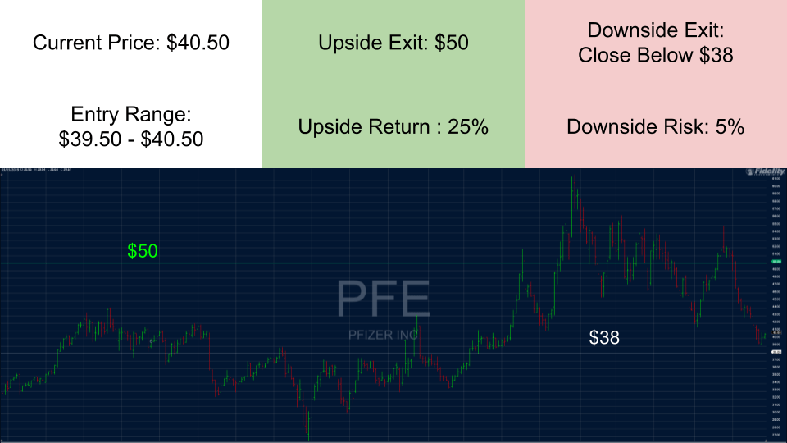Select the green horizontal $50 target line
The image size is (787, 443).
click(328, 263)
